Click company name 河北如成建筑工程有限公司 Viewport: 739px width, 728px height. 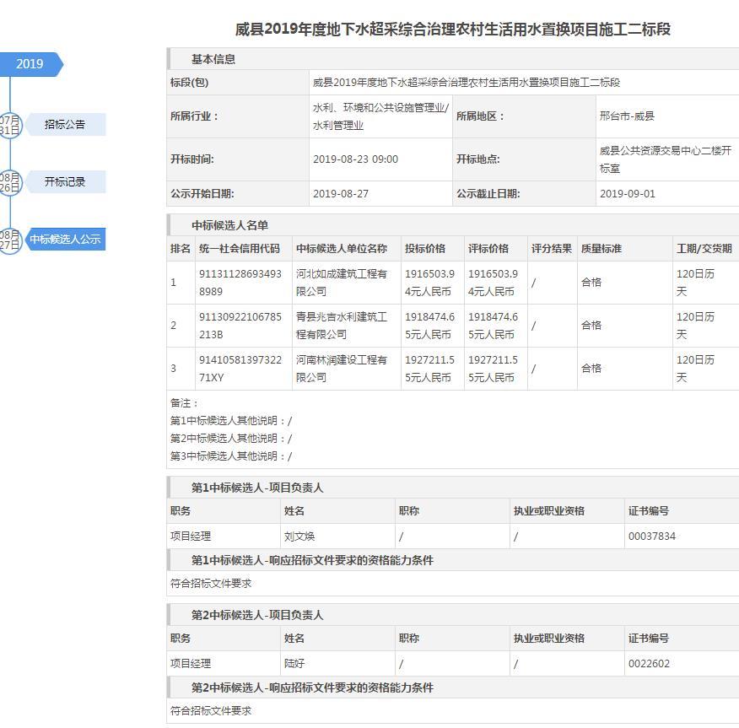pos(341,283)
